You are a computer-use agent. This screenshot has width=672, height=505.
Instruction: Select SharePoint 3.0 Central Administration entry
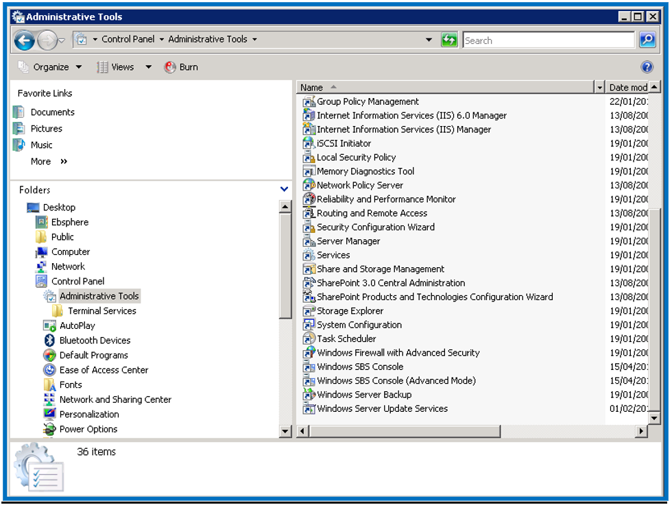391,283
